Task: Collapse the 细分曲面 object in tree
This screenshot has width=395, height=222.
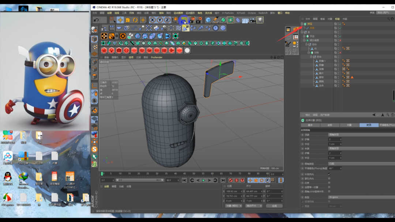Action: coord(304,40)
